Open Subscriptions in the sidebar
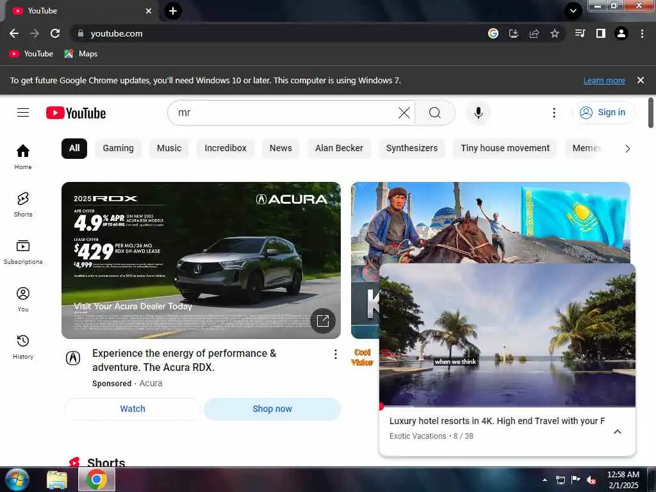 point(23,252)
